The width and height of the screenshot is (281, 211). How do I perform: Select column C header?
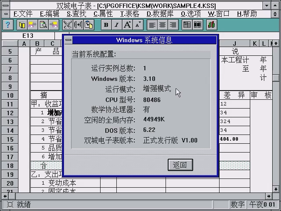click(x=52, y=44)
